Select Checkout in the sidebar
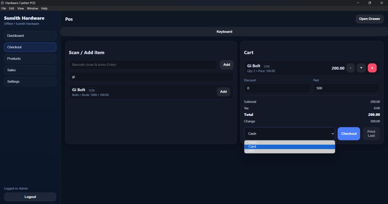This screenshot has width=388, height=204. [30, 47]
